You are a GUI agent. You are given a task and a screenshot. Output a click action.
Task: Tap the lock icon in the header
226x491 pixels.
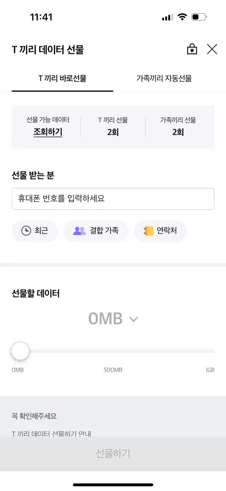tap(192, 50)
